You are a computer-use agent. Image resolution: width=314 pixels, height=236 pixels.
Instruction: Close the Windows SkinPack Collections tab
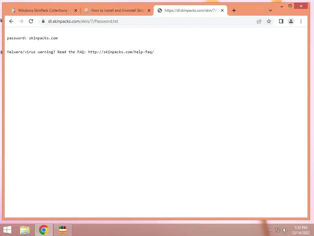coord(76,10)
